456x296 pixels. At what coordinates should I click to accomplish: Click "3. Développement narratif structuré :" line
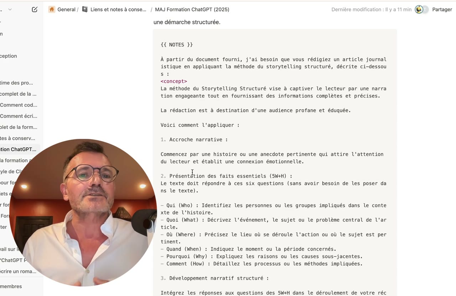pos(215,278)
